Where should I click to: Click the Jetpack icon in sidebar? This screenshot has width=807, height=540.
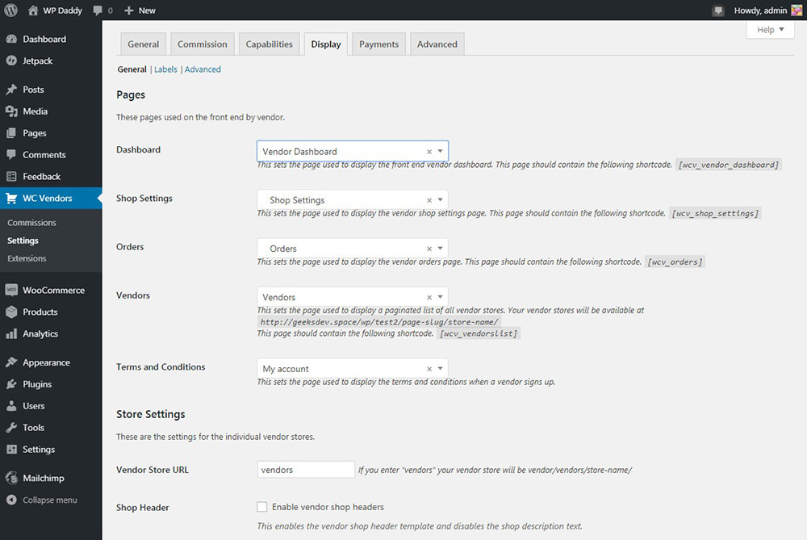(x=11, y=61)
